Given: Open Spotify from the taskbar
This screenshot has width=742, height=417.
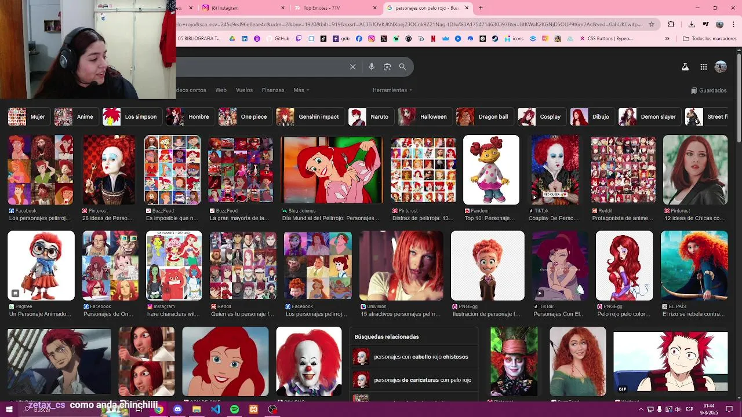Looking at the screenshot, I should 234,409.
